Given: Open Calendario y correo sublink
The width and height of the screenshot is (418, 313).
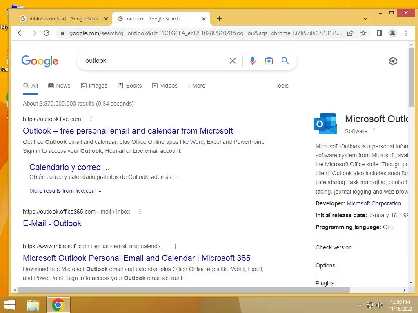Looking at the screenshot, I should (x=69, y=167).
